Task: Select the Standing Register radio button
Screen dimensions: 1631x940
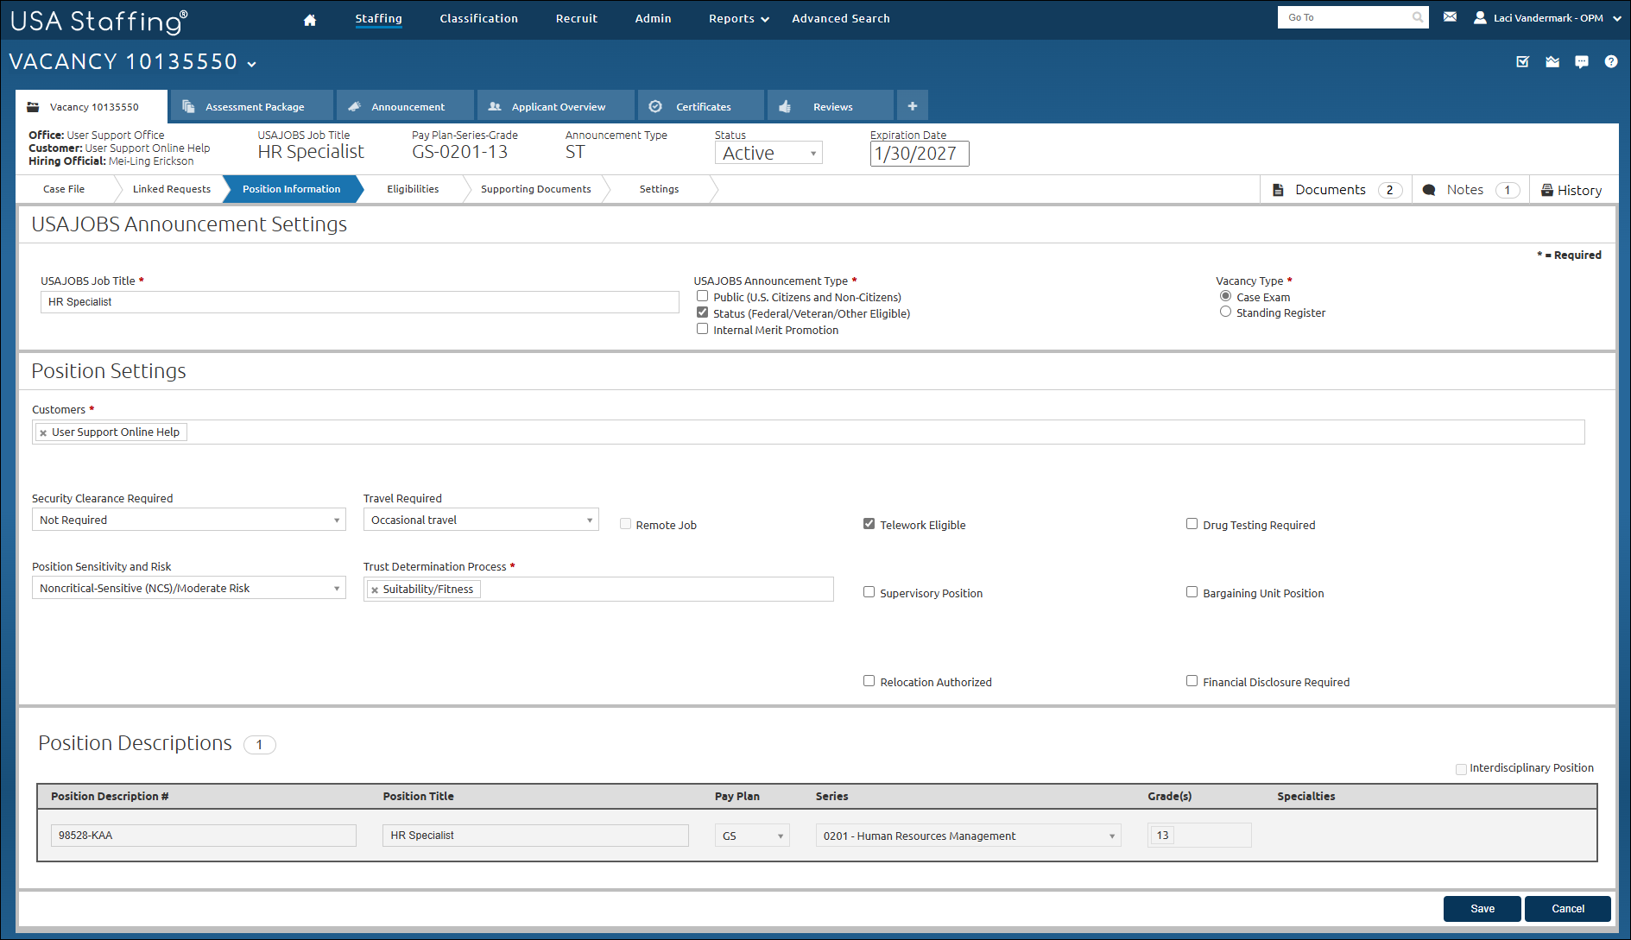Action: point(1225,312)
